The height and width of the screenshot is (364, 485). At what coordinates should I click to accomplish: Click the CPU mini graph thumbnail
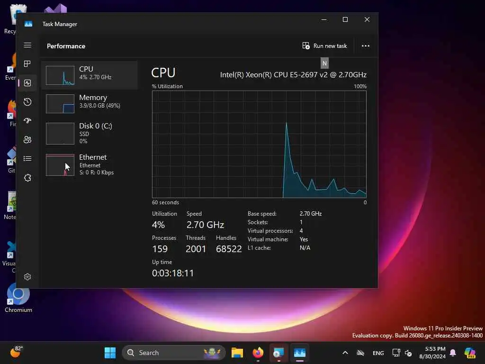[x=60, y=75]
